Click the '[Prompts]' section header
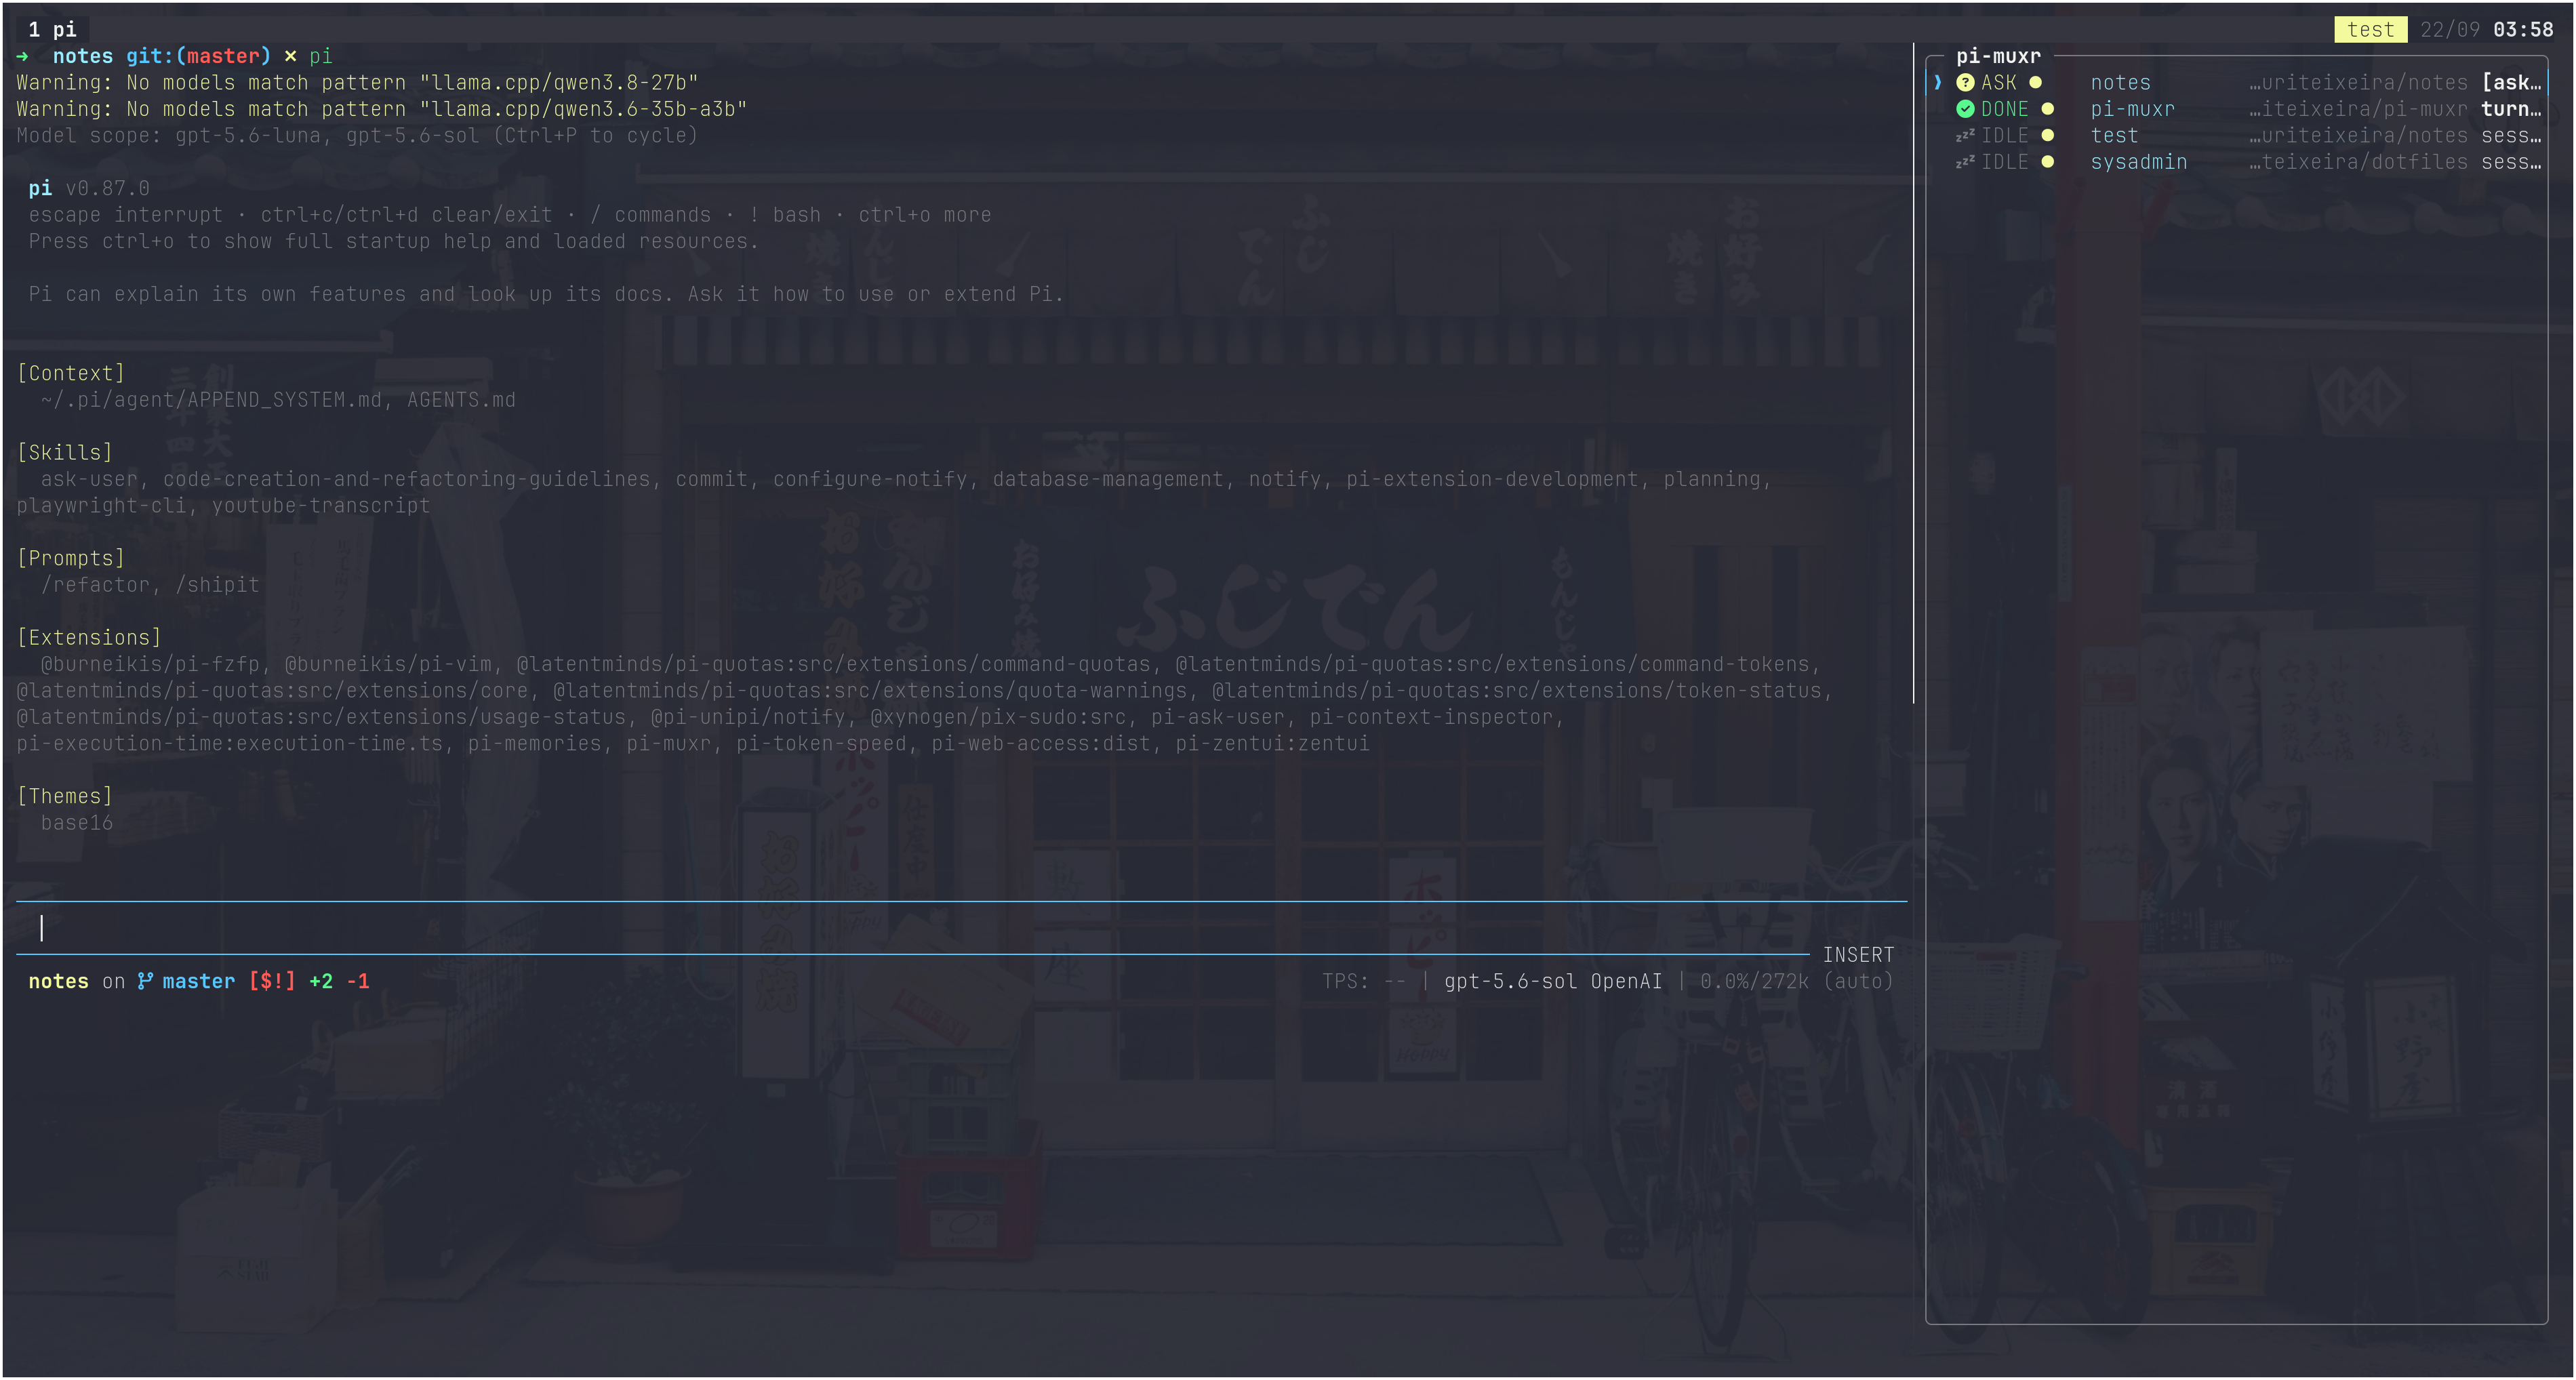 click(x=71, y=558)
